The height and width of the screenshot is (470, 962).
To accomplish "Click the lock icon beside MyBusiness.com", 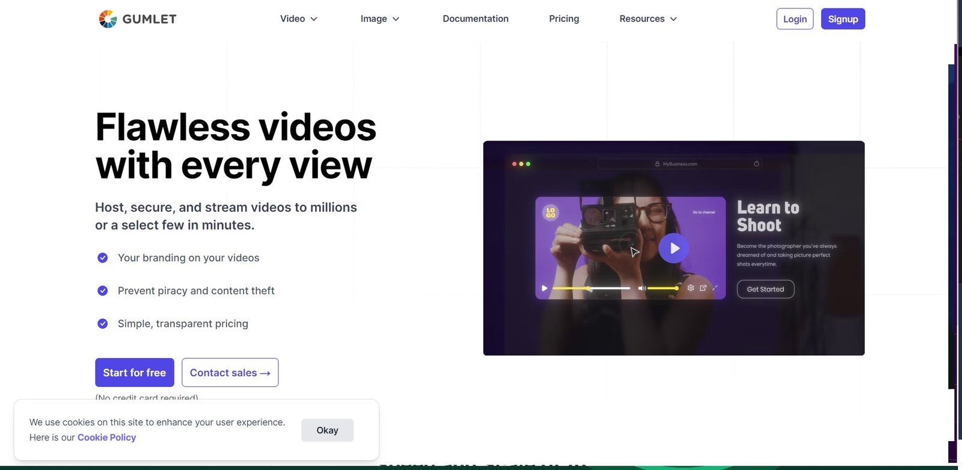I will (x=658, y=164).
